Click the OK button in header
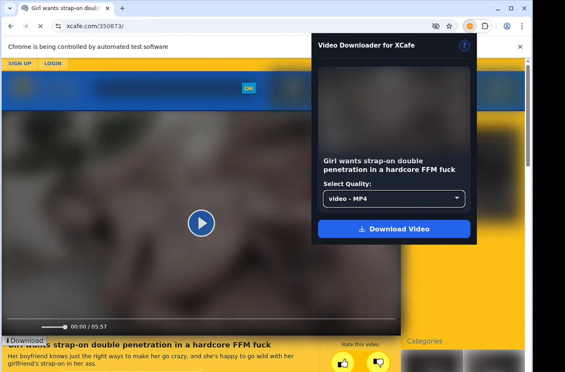Image resolution: width=565 pixels, height=372 pixels. click(x=249, y=88)
